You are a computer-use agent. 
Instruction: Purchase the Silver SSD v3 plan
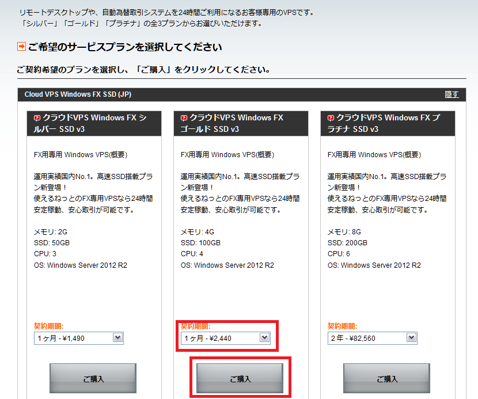click(93, 378)
